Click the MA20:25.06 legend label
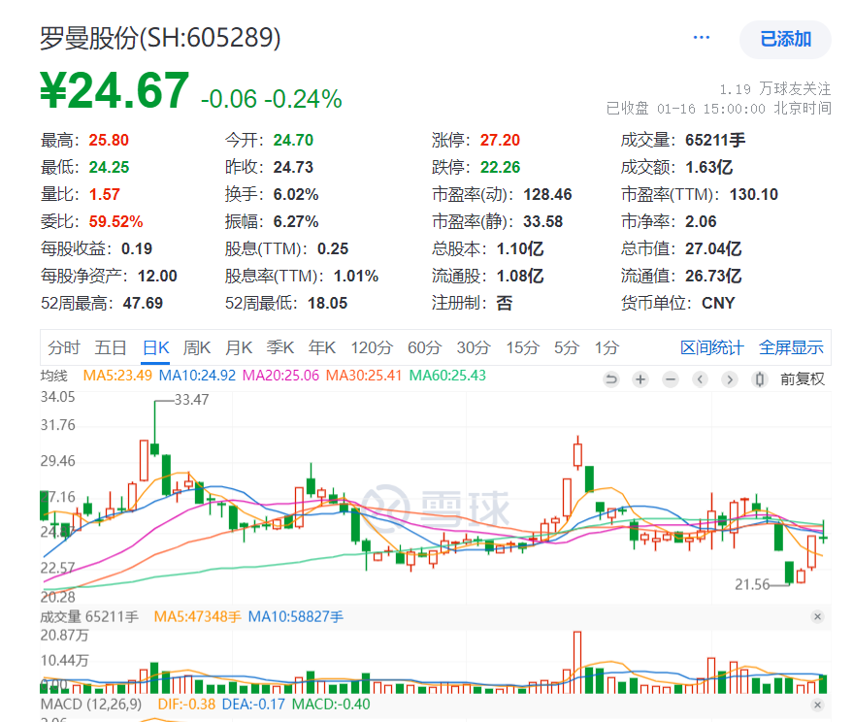Screen dimensions: 853x722 point(280,376)
